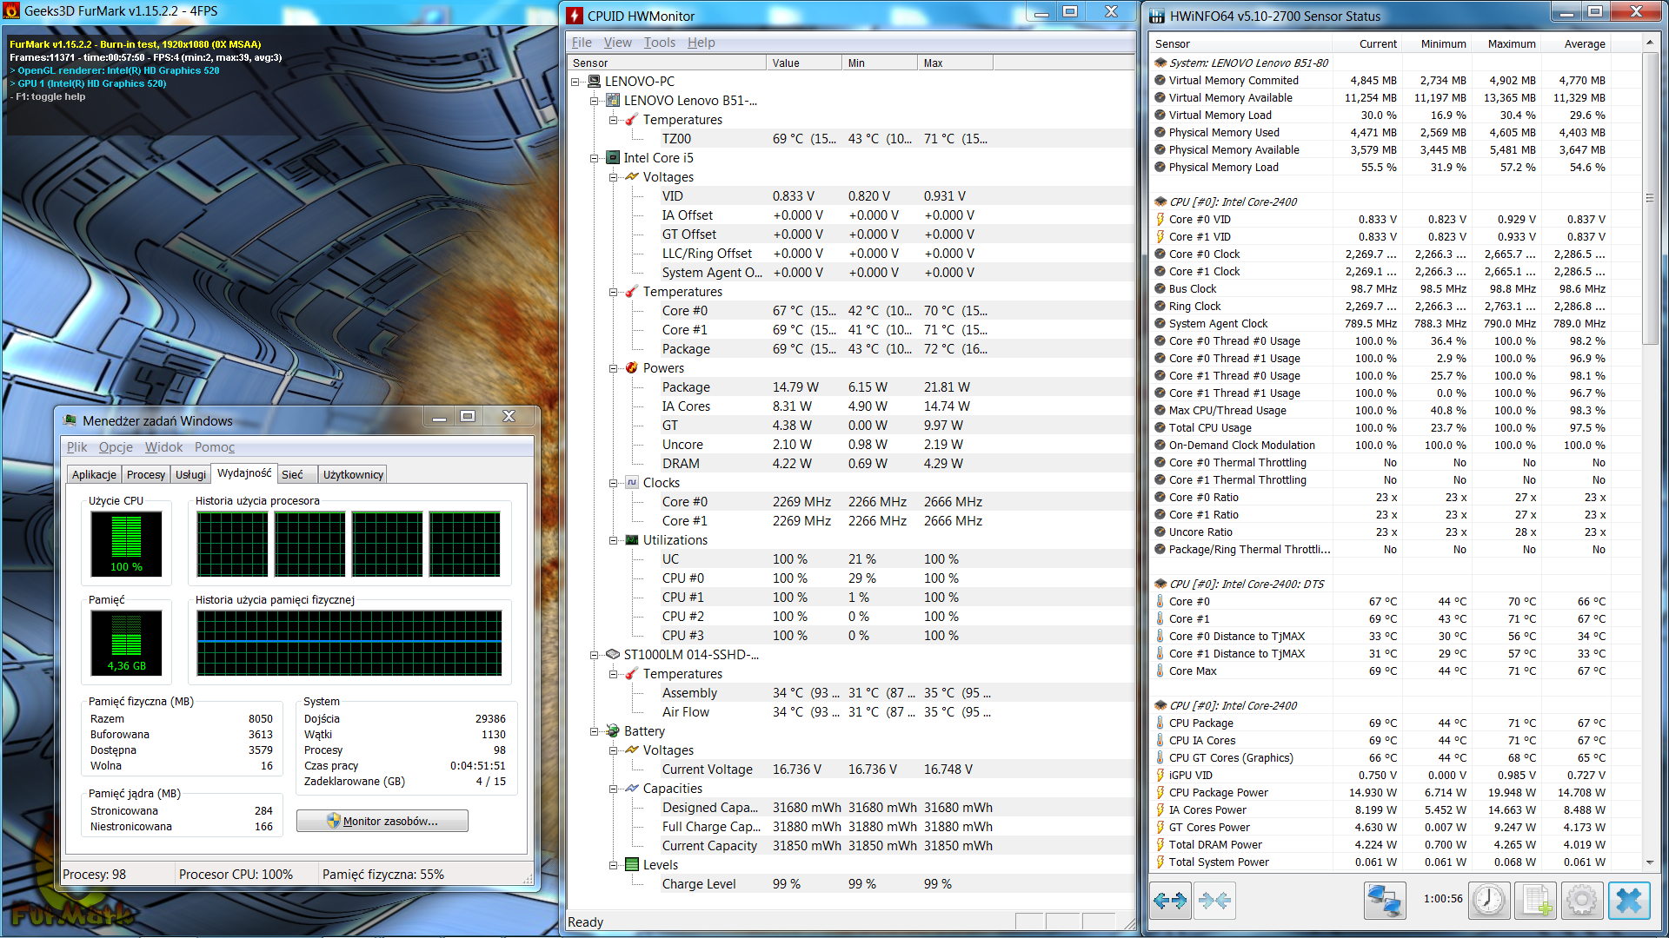Click the drive icon beside ST1000LM 014-SSHD
Viewport: 1669px width, 938px height.
[614, 655]
